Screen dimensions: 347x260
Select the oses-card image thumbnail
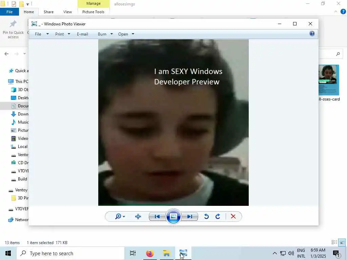coord(329,80)
